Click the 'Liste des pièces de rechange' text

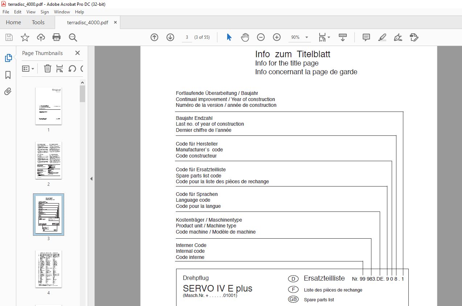click(333, 290)
